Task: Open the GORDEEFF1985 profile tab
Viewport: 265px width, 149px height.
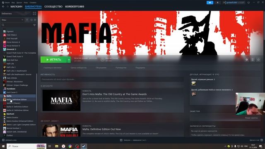Action: tap(75, 7)
